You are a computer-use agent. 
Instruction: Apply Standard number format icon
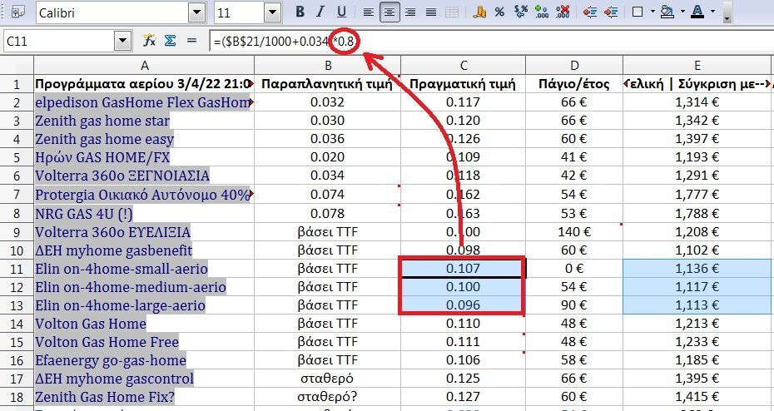point(521,12)
